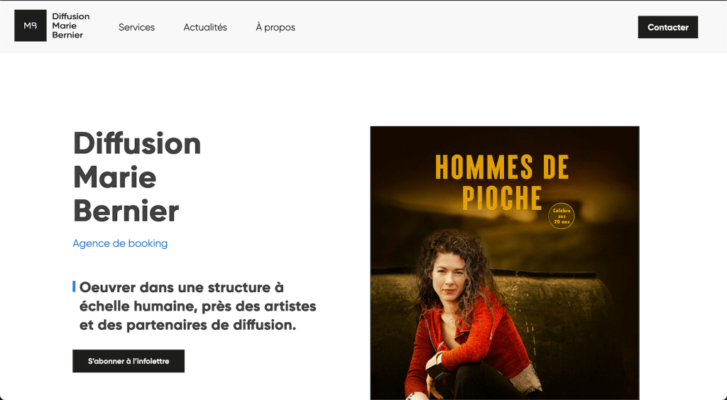Click the blue bar beside the tagline
727x400 pixels.
point(74,287)
